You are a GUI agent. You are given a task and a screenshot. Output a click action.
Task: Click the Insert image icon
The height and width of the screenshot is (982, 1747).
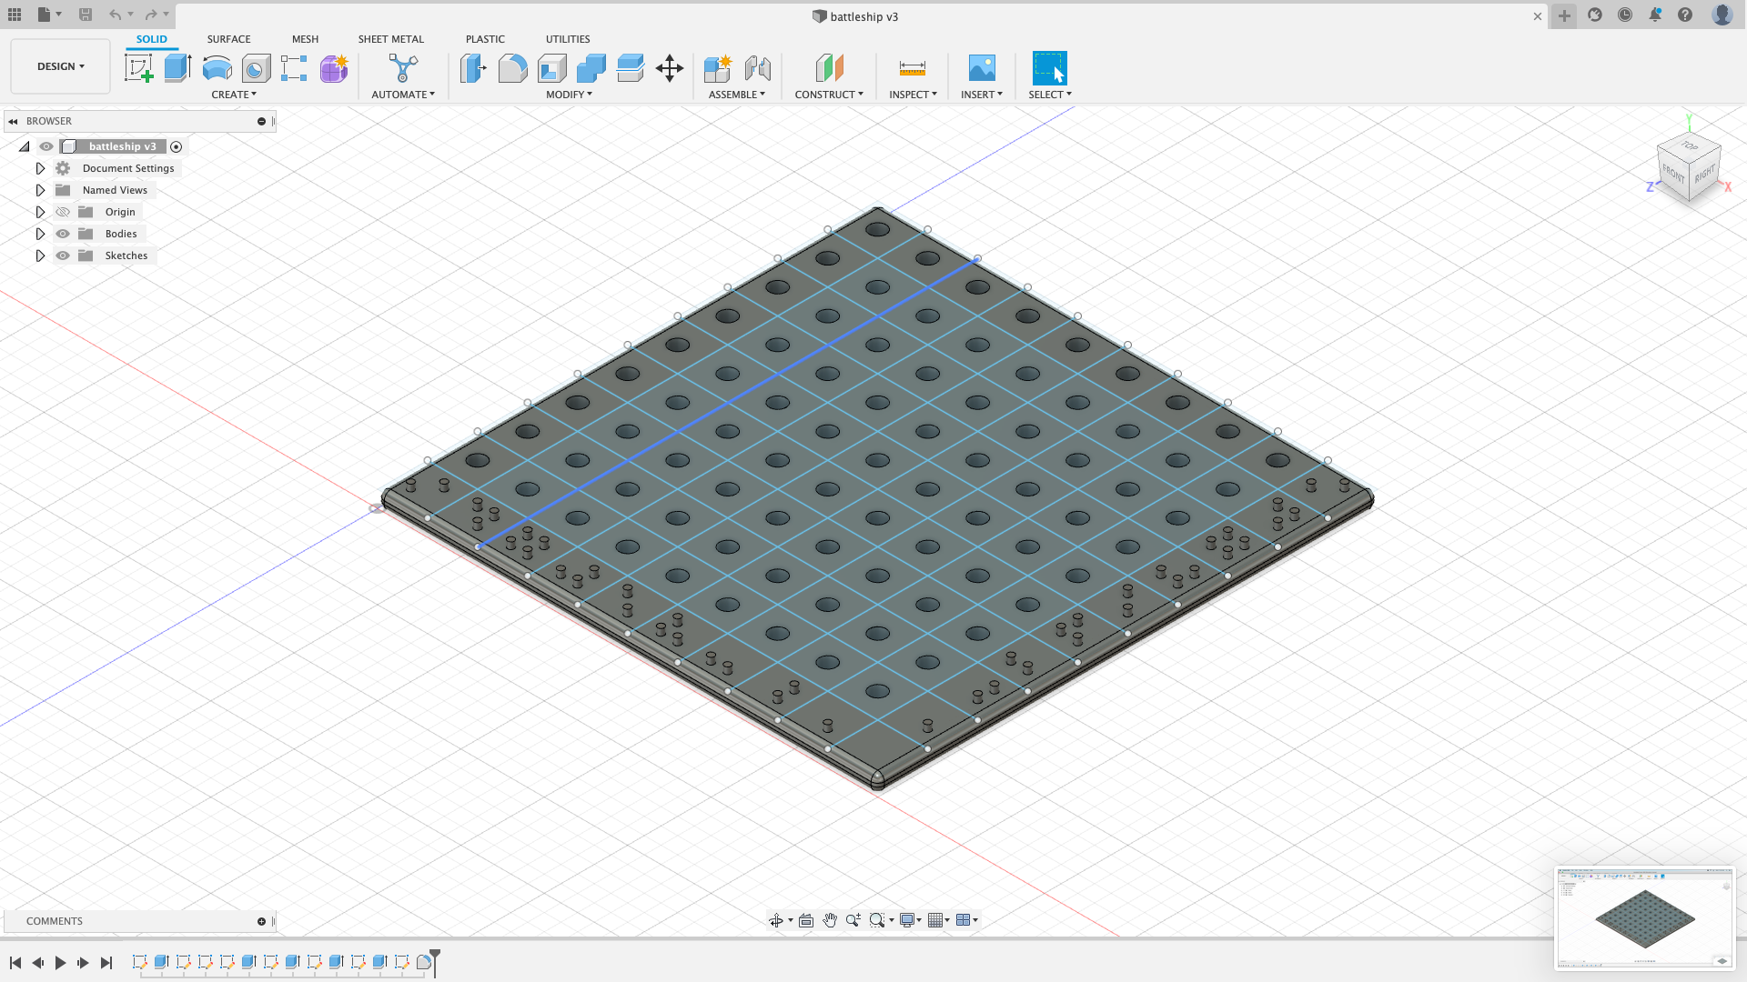(x=982, y=68)
